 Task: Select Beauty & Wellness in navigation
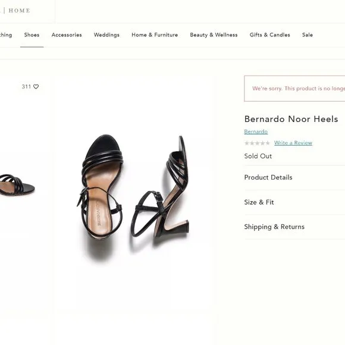pyautogui.click(x=214, y=34)
